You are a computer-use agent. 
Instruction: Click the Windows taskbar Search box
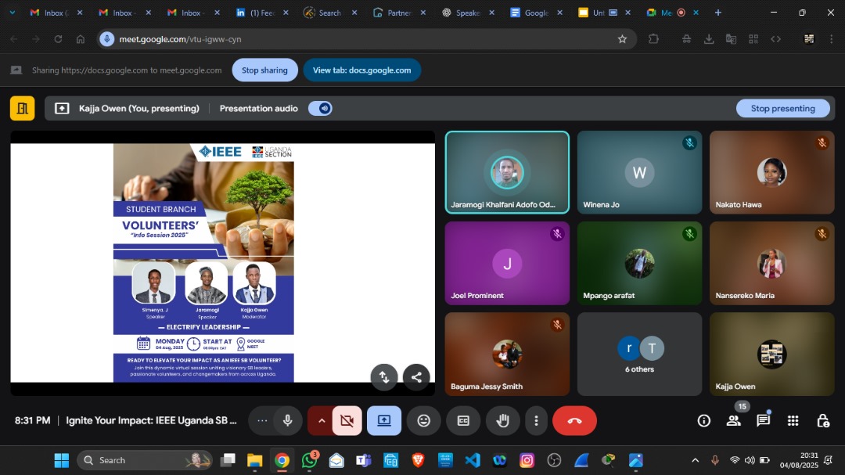145,460
